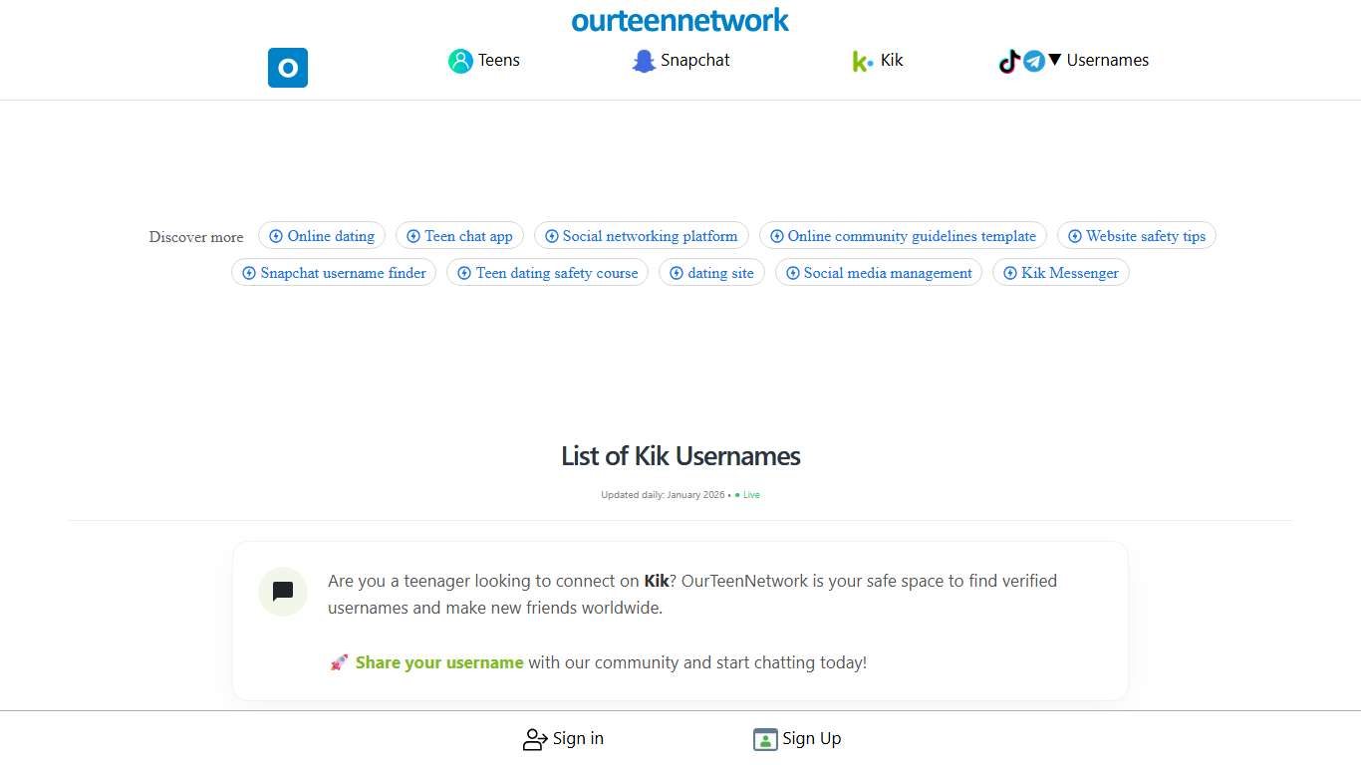Click the Sign Up button
Viewport: 1361px width, 765px height.
point(797,738)
